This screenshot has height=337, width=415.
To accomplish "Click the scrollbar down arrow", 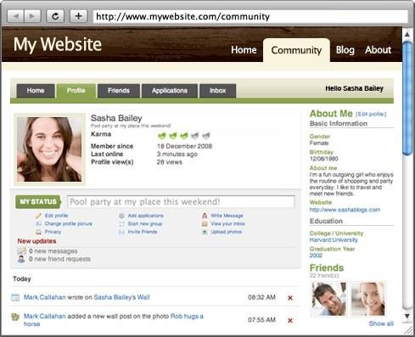I will point(407,316).
